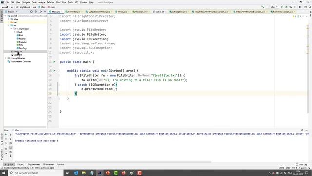Click the Search Everywhere magnifier icon
This screenshot has width=312, height=176.
click(x=310, y=7)
